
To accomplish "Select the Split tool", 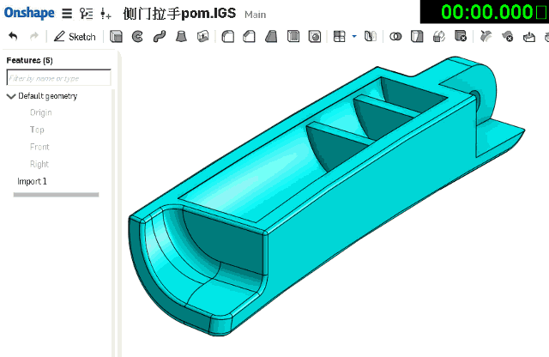I will (x=417, y=36).
